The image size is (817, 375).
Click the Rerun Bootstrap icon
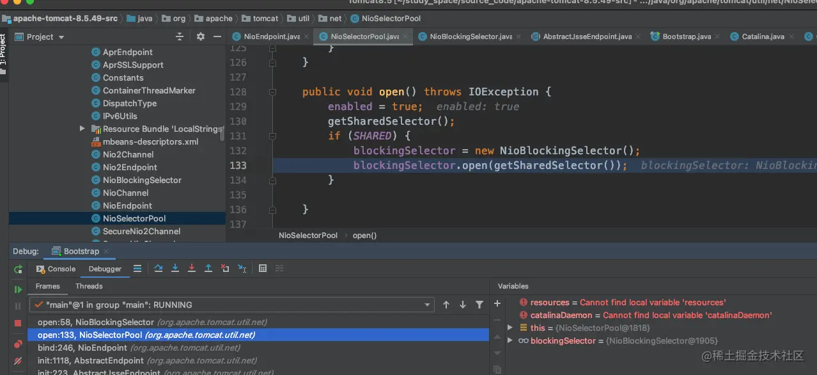tap(18, 269)
